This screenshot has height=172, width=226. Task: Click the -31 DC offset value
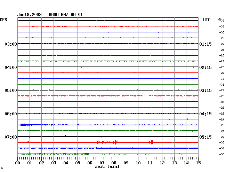coord(222,85)
